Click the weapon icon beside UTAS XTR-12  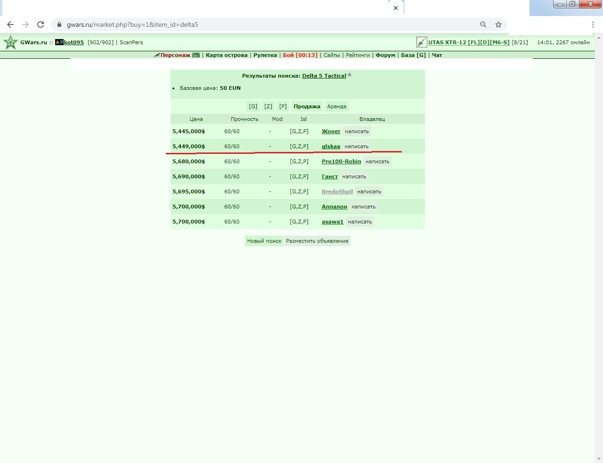(422, 42)
